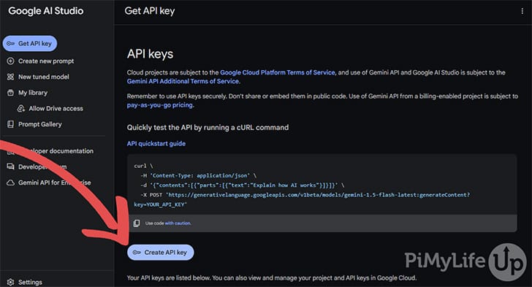Open New tuned model
Viewport: 532px width, 287px height.
point(44,77)
